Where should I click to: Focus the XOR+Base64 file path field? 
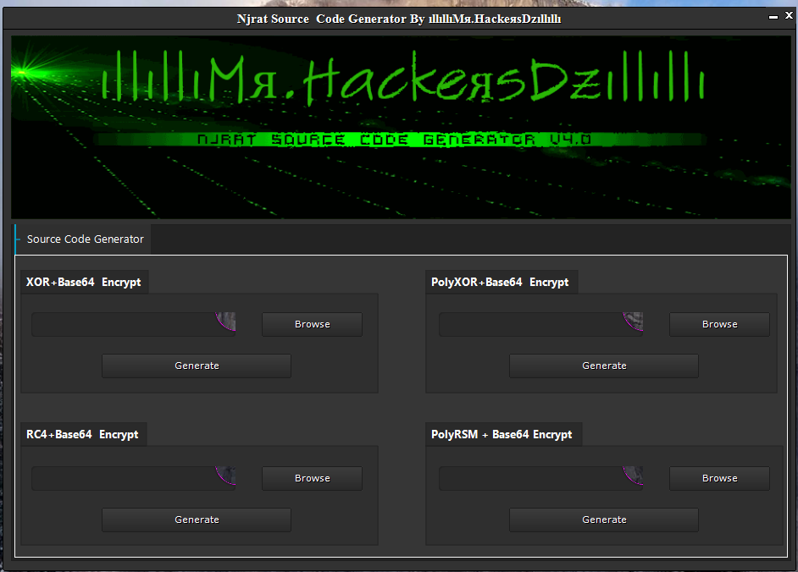133,324
